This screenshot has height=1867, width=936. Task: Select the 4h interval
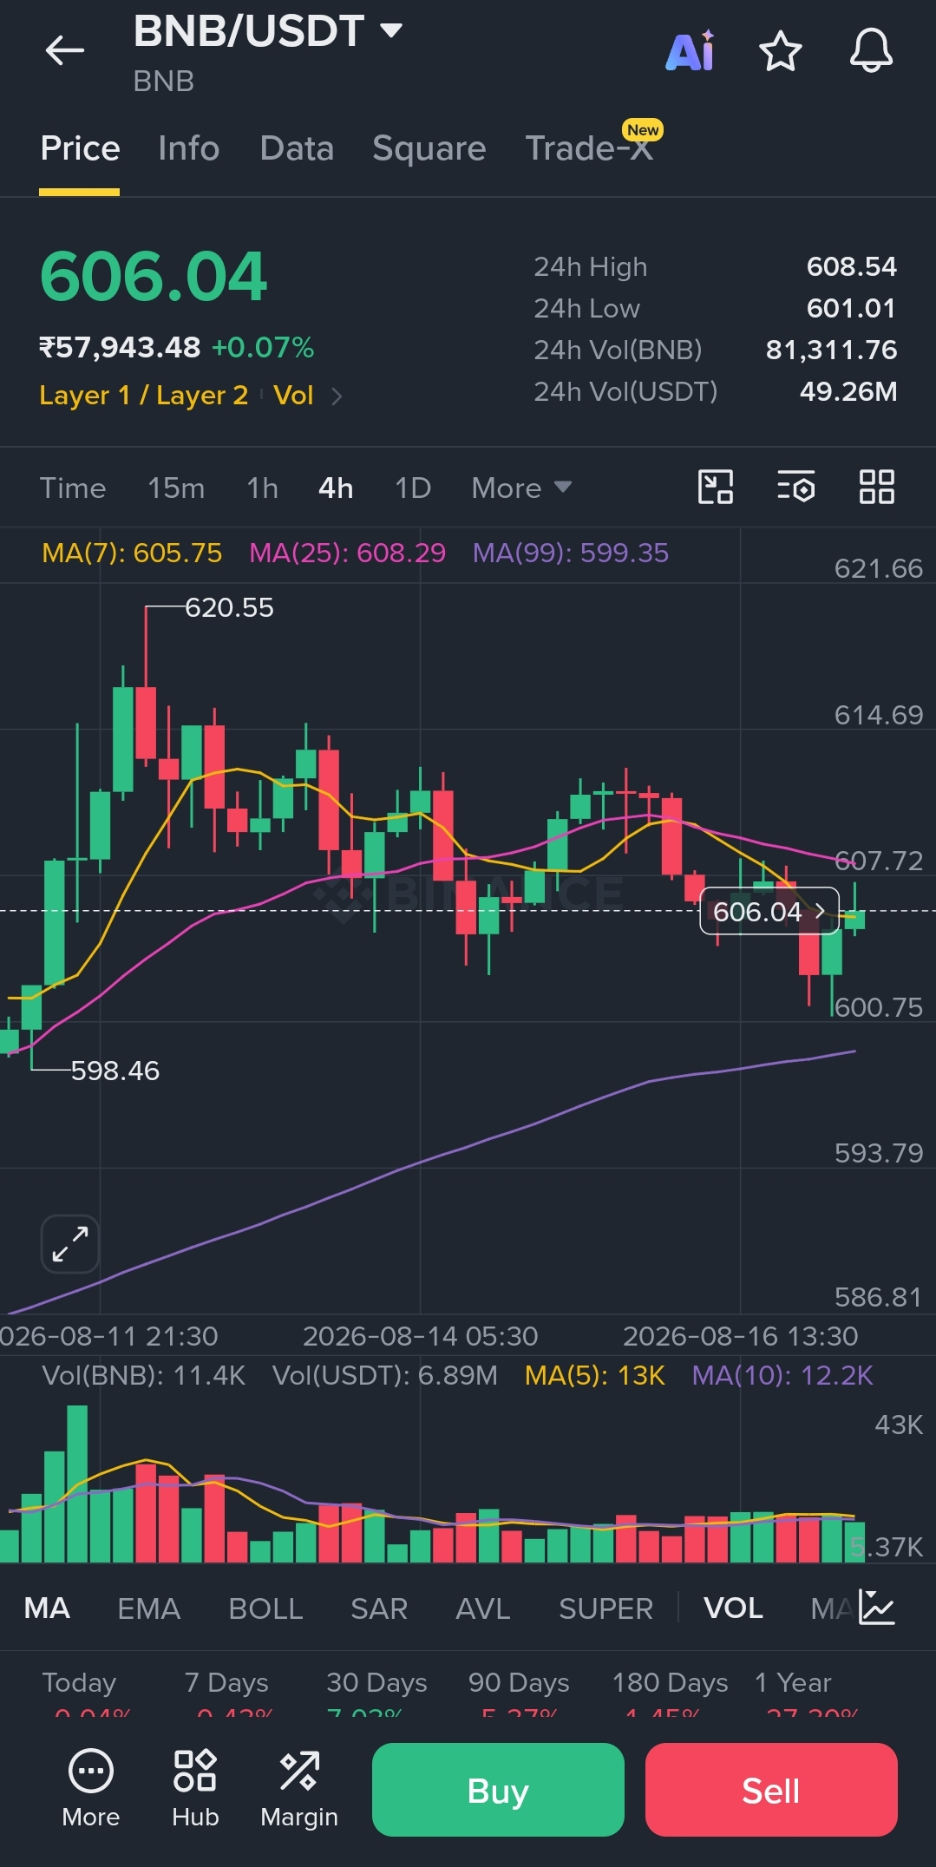point(336,488)
